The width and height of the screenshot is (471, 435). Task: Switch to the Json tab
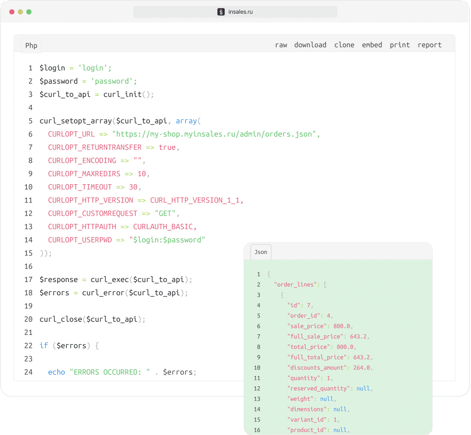pyautogui.click(x=261, y=252)
